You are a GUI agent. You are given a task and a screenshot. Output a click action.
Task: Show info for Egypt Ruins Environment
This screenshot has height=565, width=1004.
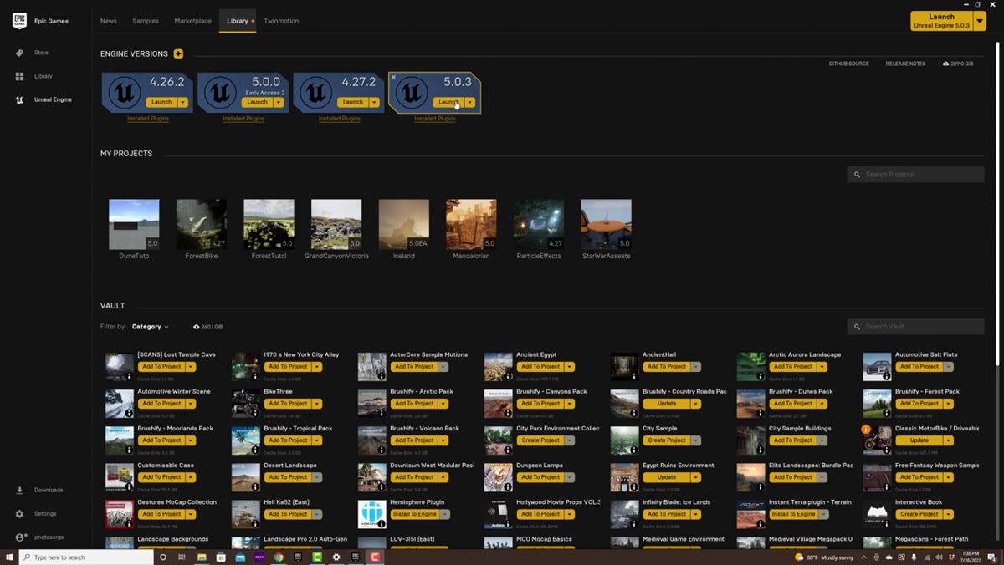pyautogui.click(x=634, y=487)
